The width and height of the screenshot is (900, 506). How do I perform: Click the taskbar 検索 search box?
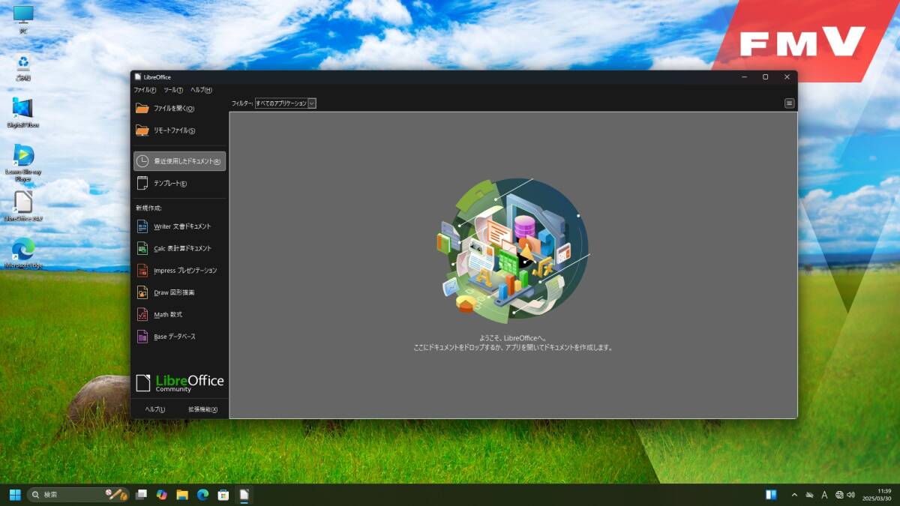pos(78,495)
